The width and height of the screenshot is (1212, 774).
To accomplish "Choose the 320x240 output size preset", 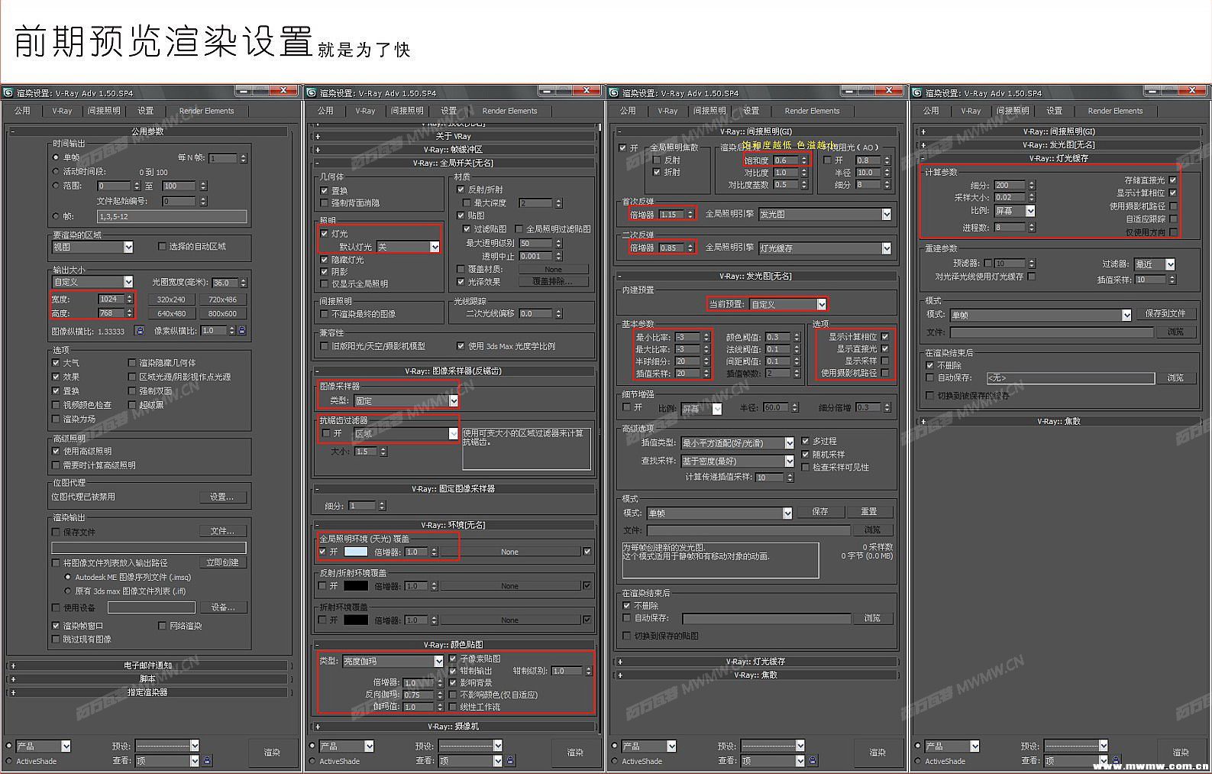I will pos(172,300).
